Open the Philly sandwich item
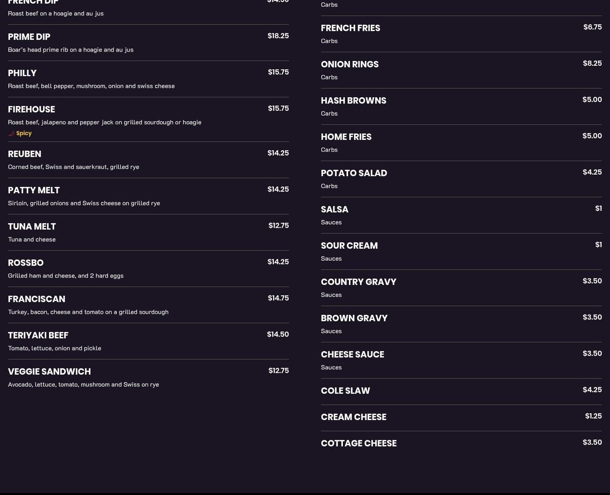 pyautogui.click(x=22, y=73)
